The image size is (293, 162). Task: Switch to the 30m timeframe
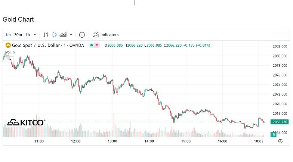(x=18, y=35)
